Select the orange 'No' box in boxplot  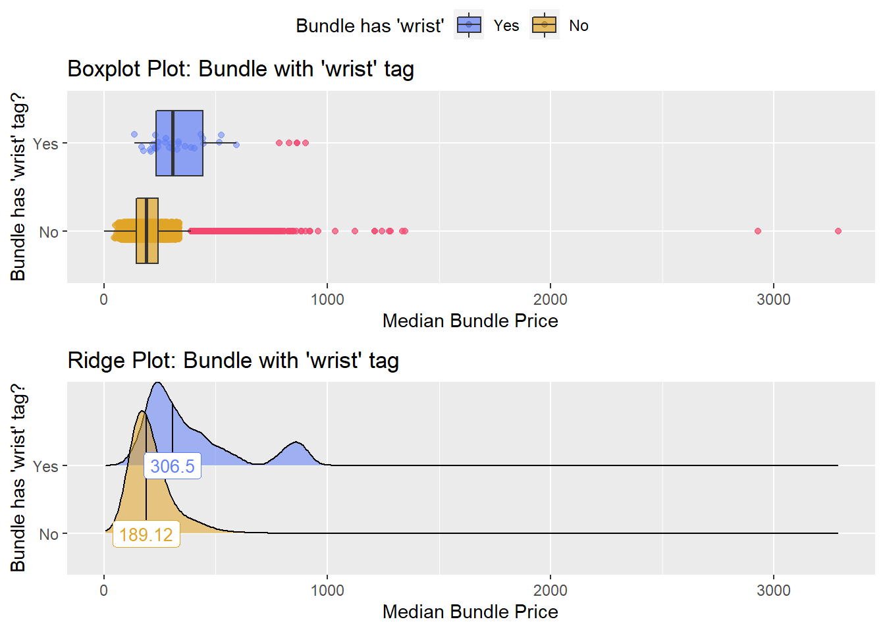point(147,230)
